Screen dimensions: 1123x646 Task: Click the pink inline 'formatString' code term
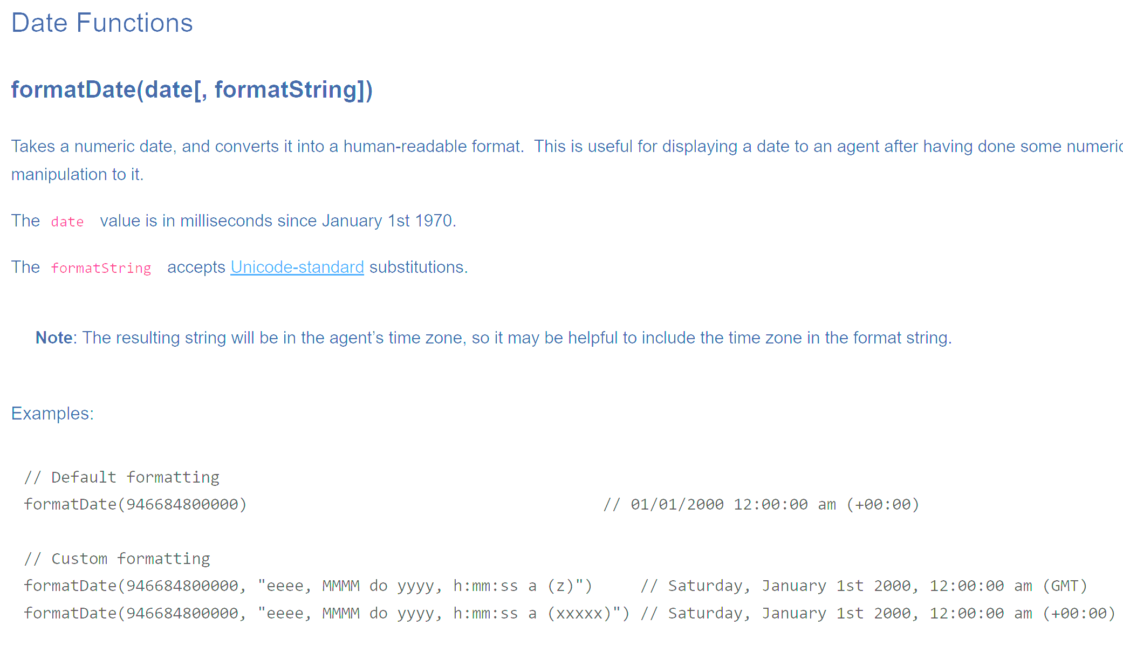pos(101,268)
